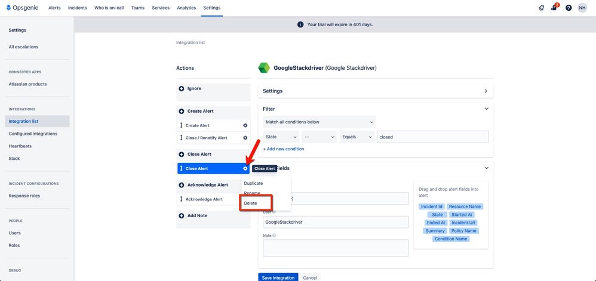Open Configured integrations in sidebar
This screenshot has height=281, width=596.
coord(33,134)
